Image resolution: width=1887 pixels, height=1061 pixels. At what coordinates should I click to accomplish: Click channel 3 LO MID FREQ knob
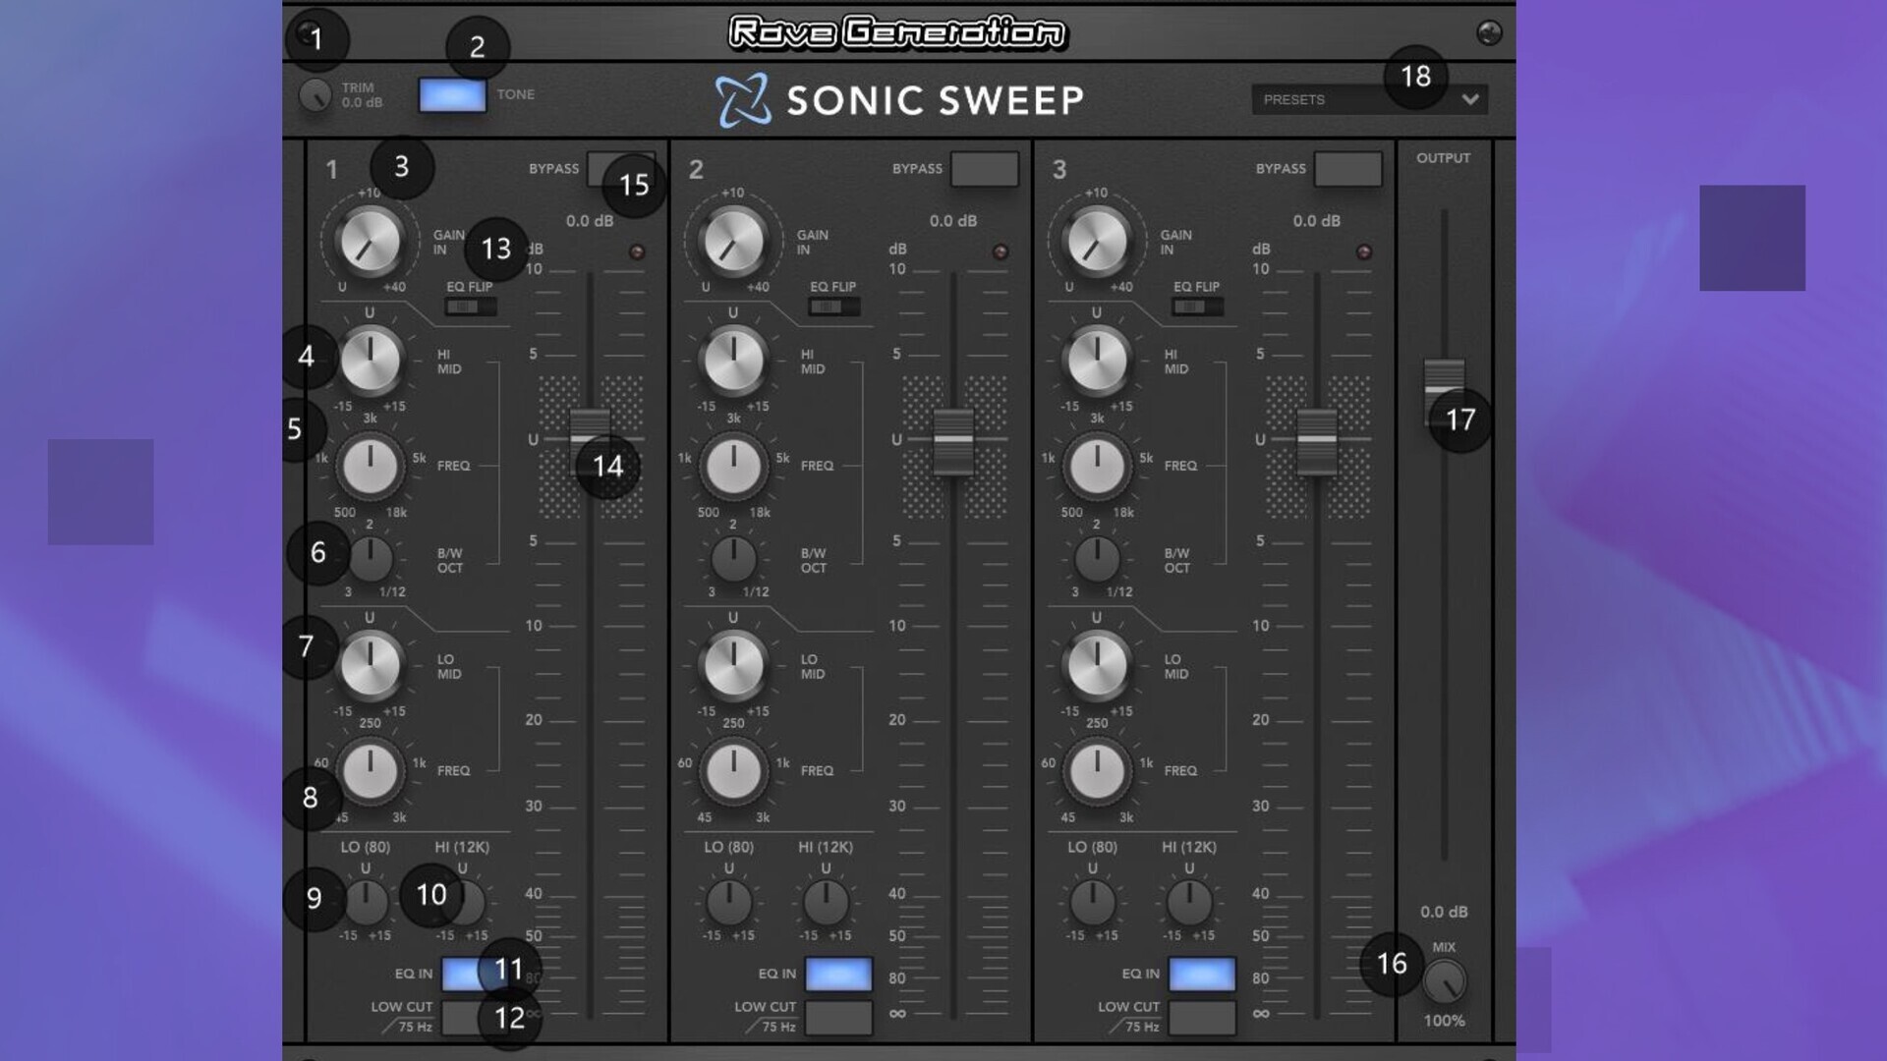coord(1097,771)
